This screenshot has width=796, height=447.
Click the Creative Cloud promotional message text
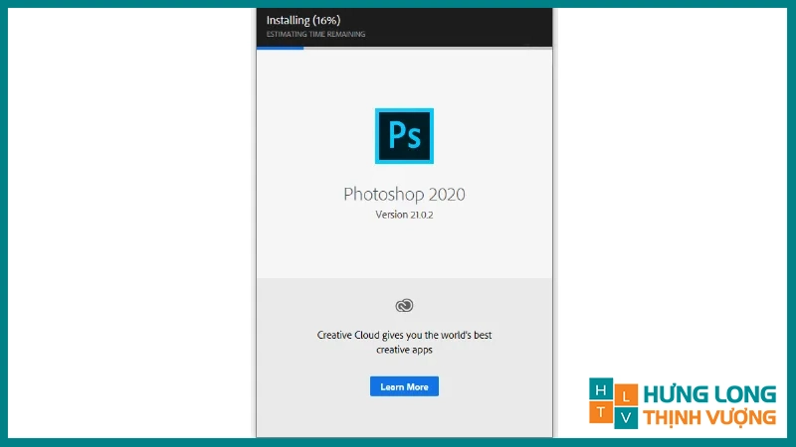(x=404, y=343)
